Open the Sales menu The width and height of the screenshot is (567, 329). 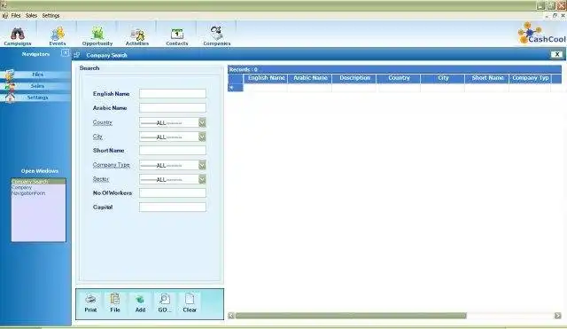[x=31, y=16]
